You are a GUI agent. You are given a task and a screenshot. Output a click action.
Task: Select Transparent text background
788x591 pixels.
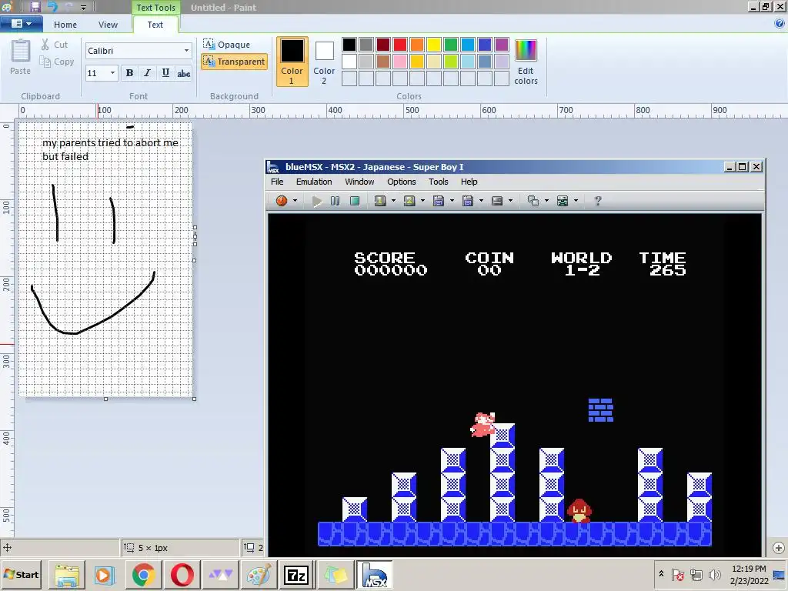234,62
